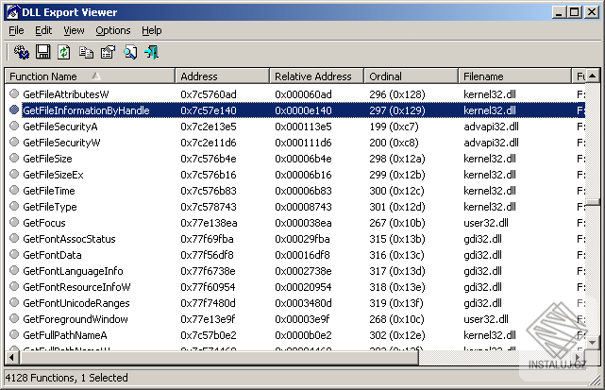Screen dimensions: 605x390
Task: Click relative address 0x0000b0e2 cell
Action: point(303,335)
